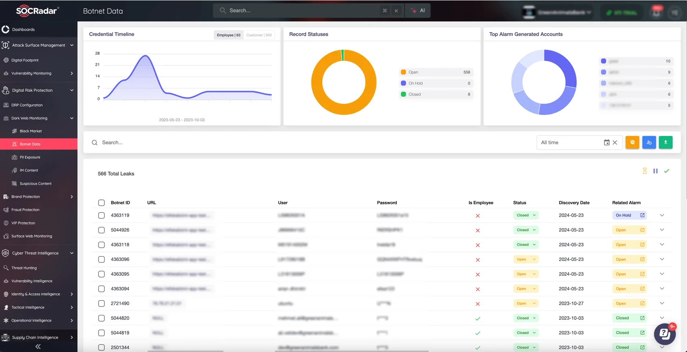The width and height of the screenshot is (687, 352).
Task: Open Status dropdown for Botnet 4363096
Action: pos(526,259)
